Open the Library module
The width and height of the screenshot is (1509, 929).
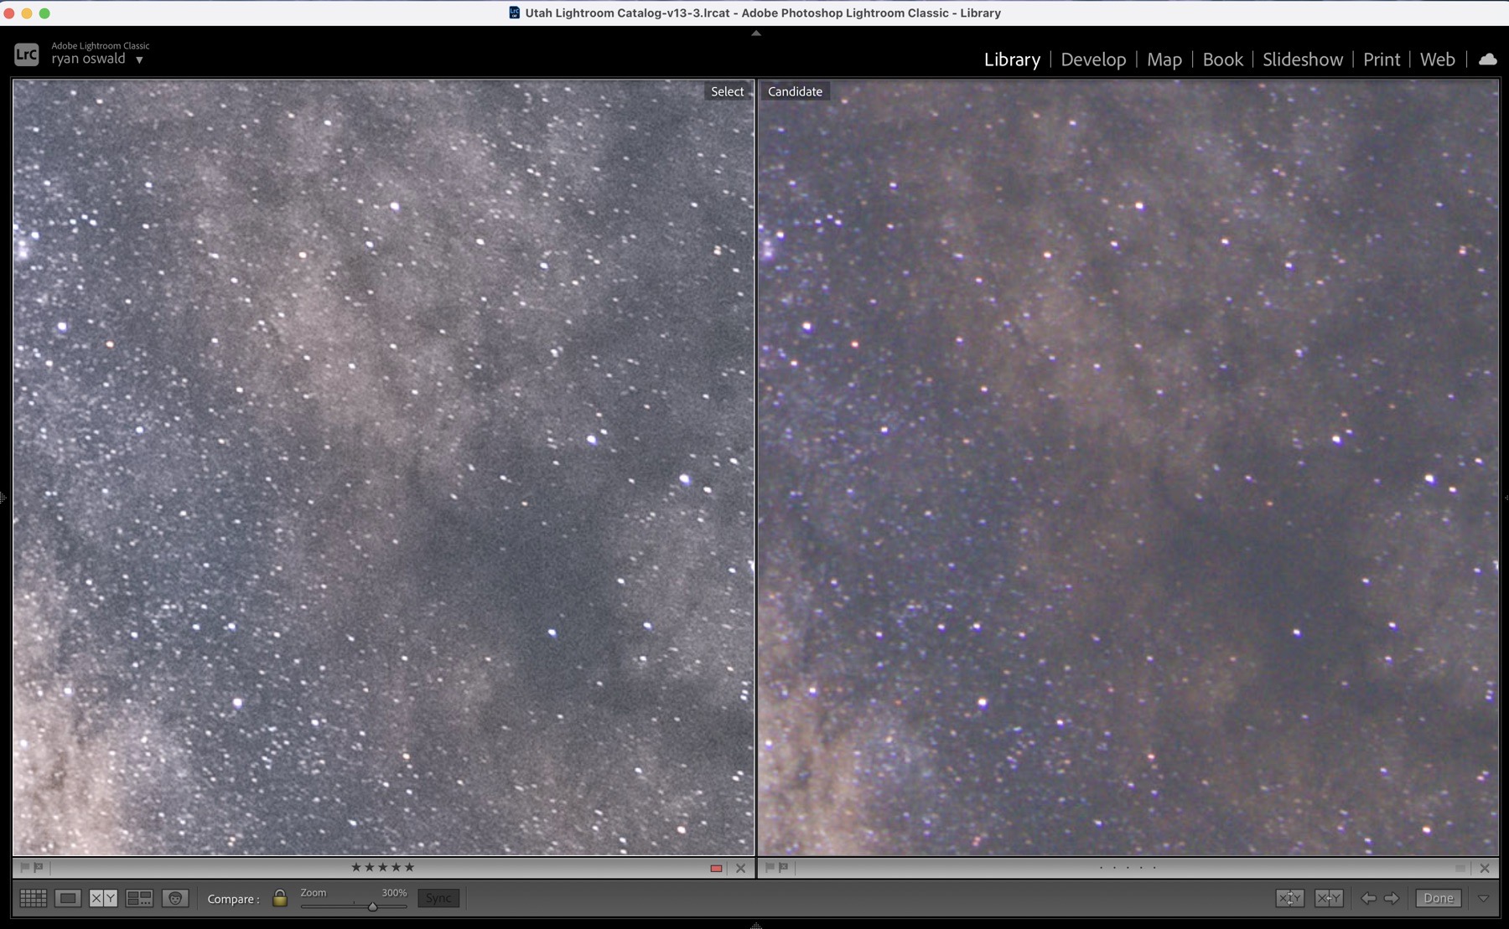coord(1012,59)
